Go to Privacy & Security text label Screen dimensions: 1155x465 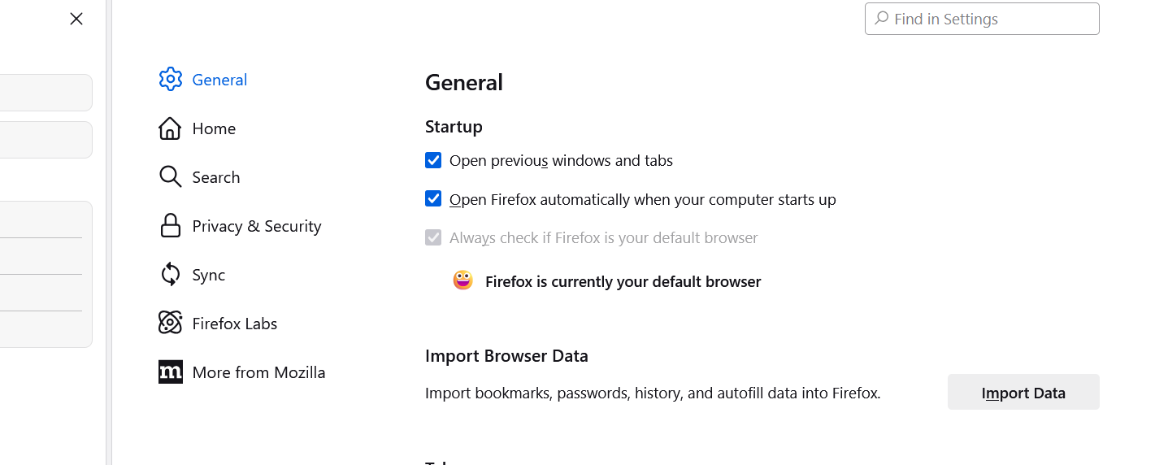click(257, 226)
